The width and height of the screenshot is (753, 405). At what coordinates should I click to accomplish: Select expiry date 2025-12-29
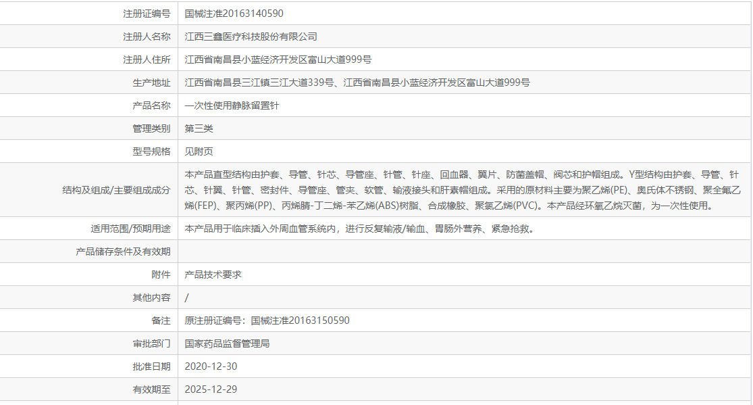pos(211,389)
